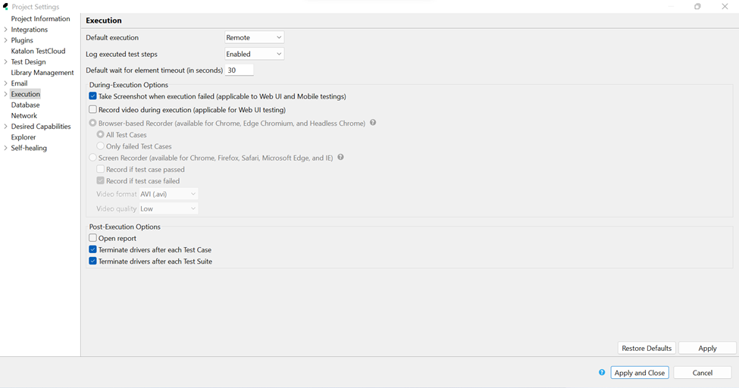Go to Library Management settings
739x388 pixels.
pos(42,73)
